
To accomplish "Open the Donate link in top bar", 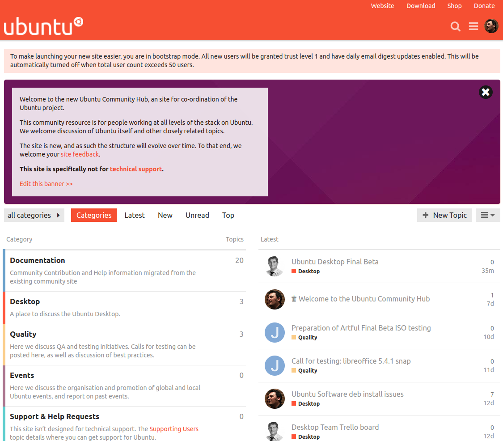I will click(484, 6).
